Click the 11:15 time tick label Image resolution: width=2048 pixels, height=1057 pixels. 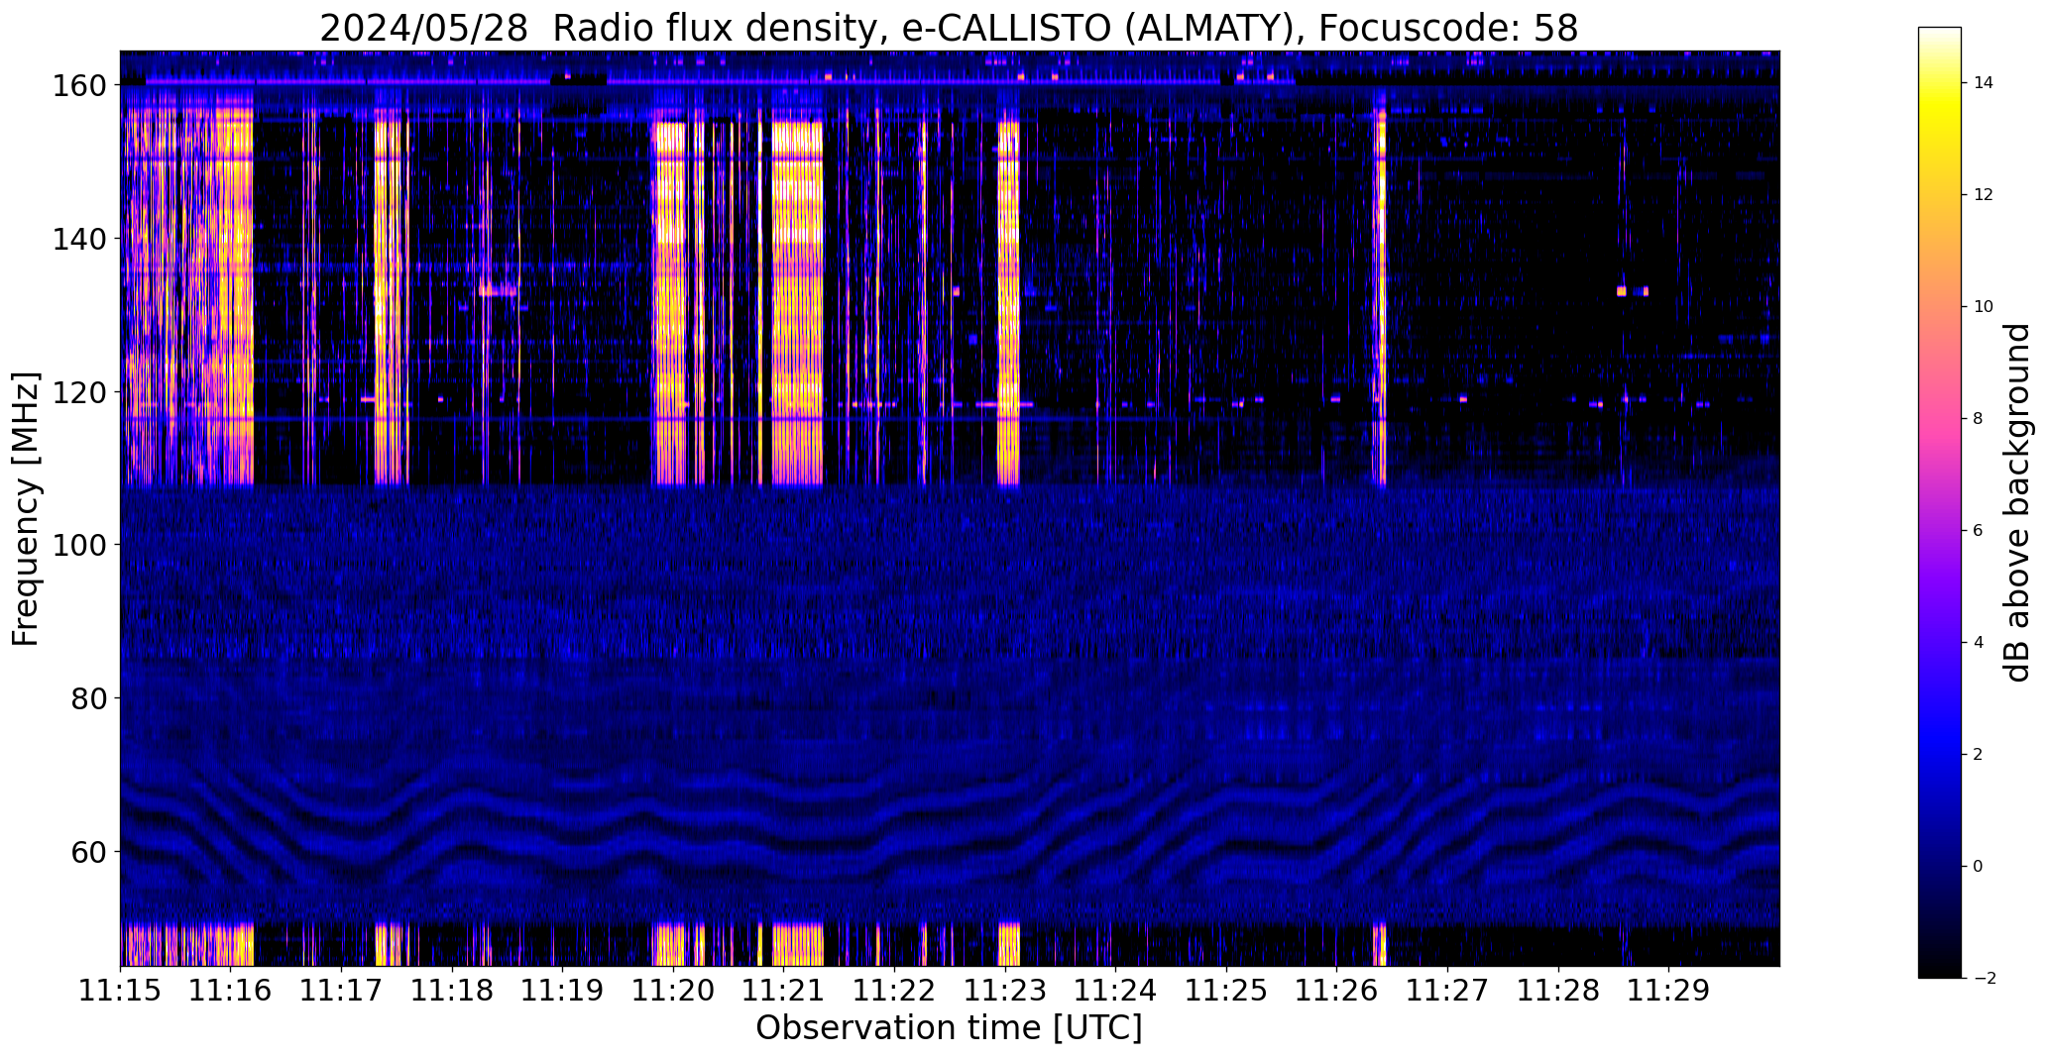click(x=120, y=990)
